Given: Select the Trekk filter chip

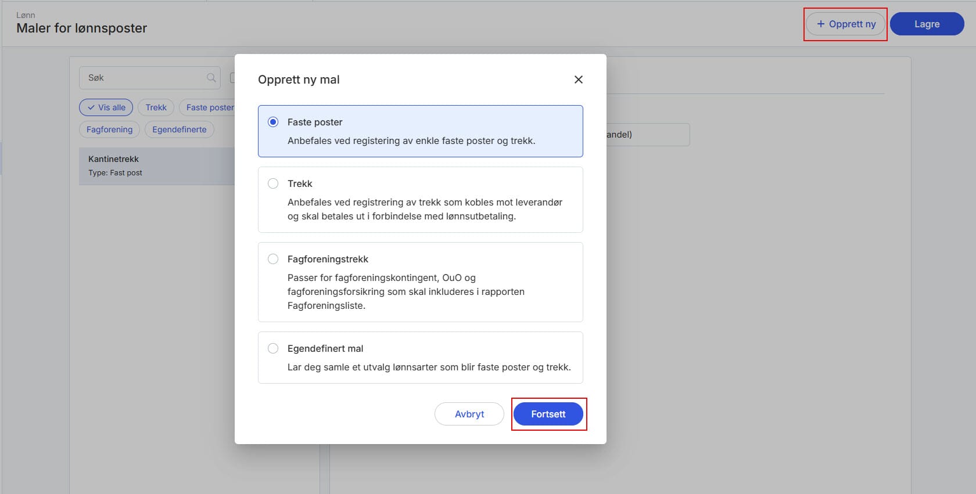Looking at the screenshot, I should pyautogui.click(x=156, y=107).
